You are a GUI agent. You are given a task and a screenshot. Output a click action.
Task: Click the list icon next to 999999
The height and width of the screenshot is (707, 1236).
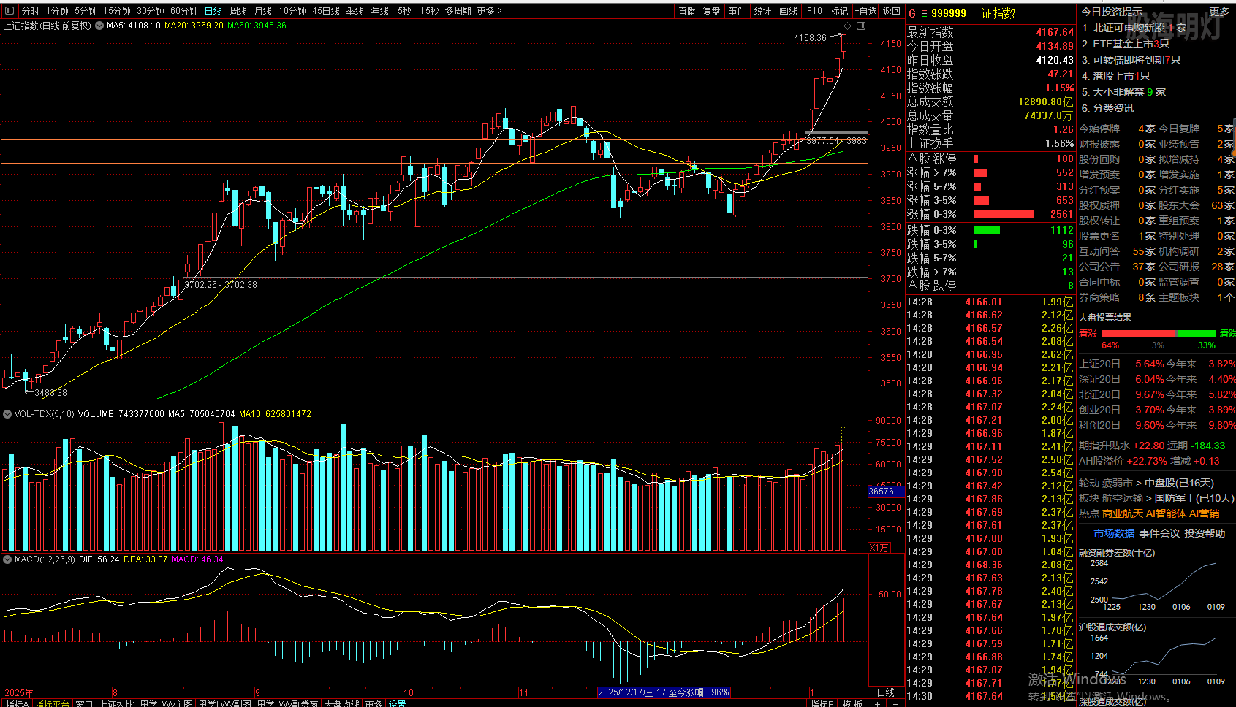click(924, 14)
